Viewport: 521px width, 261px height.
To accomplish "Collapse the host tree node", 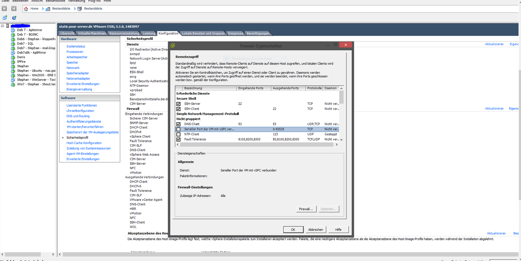I will (2, 26).
